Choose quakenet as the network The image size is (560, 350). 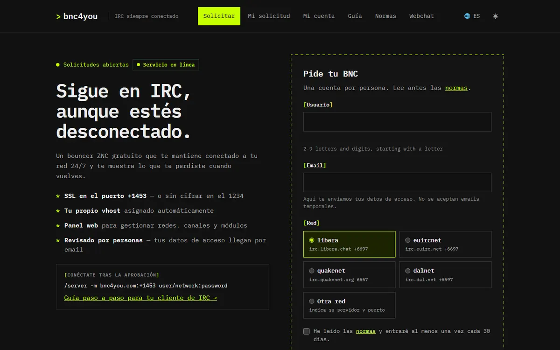349,274
